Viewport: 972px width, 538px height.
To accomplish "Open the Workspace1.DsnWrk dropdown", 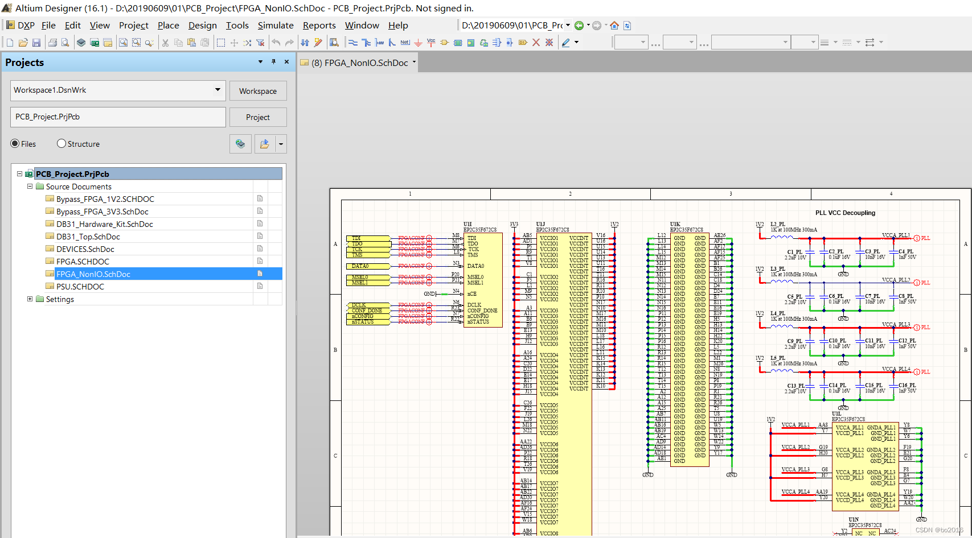I will [218, 90].
